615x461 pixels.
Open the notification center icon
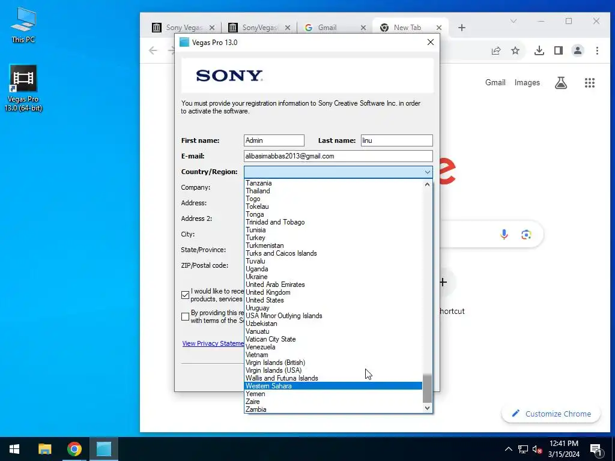[596, 450]
